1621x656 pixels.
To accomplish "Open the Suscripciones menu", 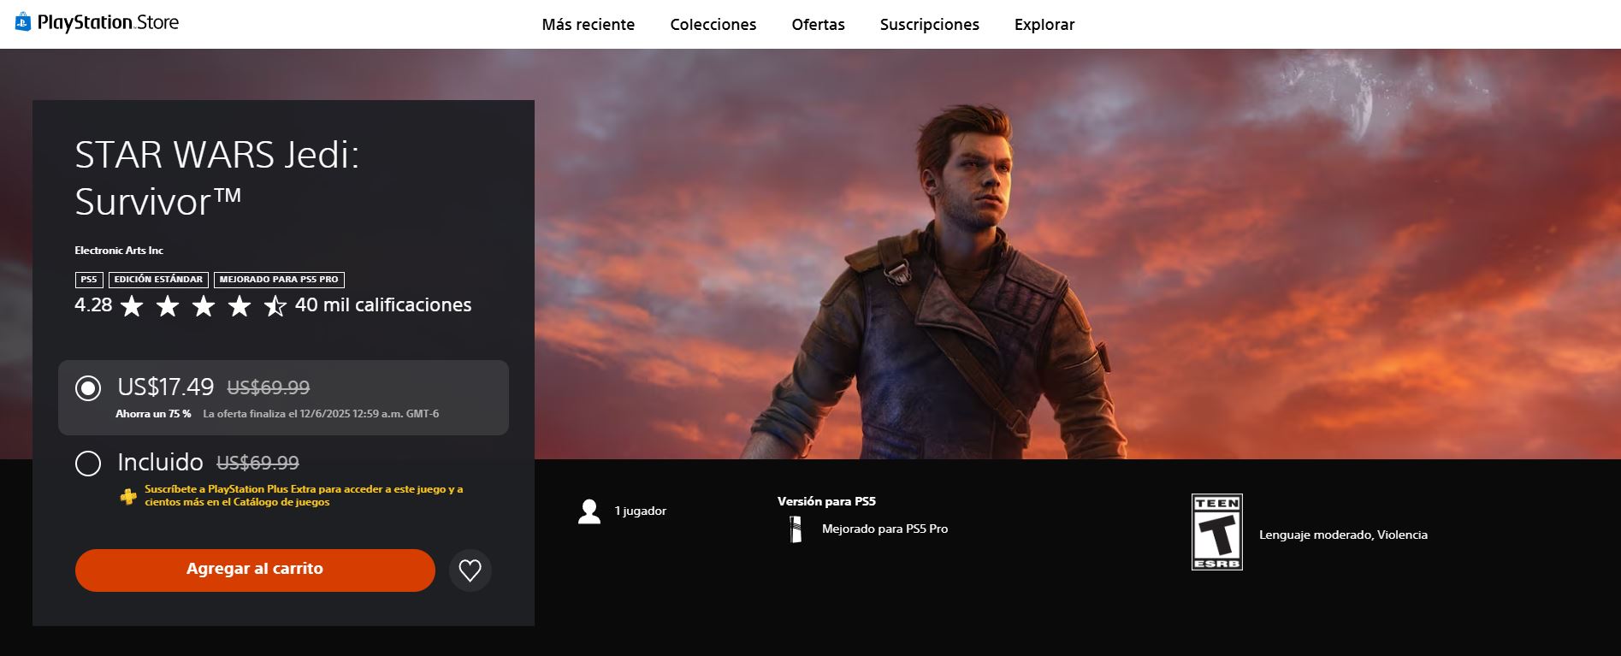I will pos(929,25).
